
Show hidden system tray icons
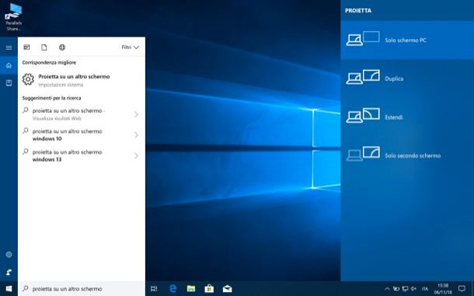(x=387, y=289)
